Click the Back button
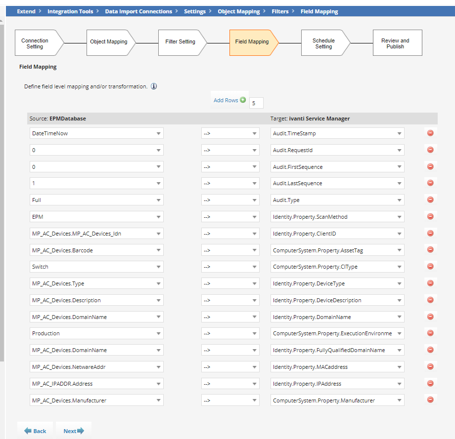 (35, 431)
